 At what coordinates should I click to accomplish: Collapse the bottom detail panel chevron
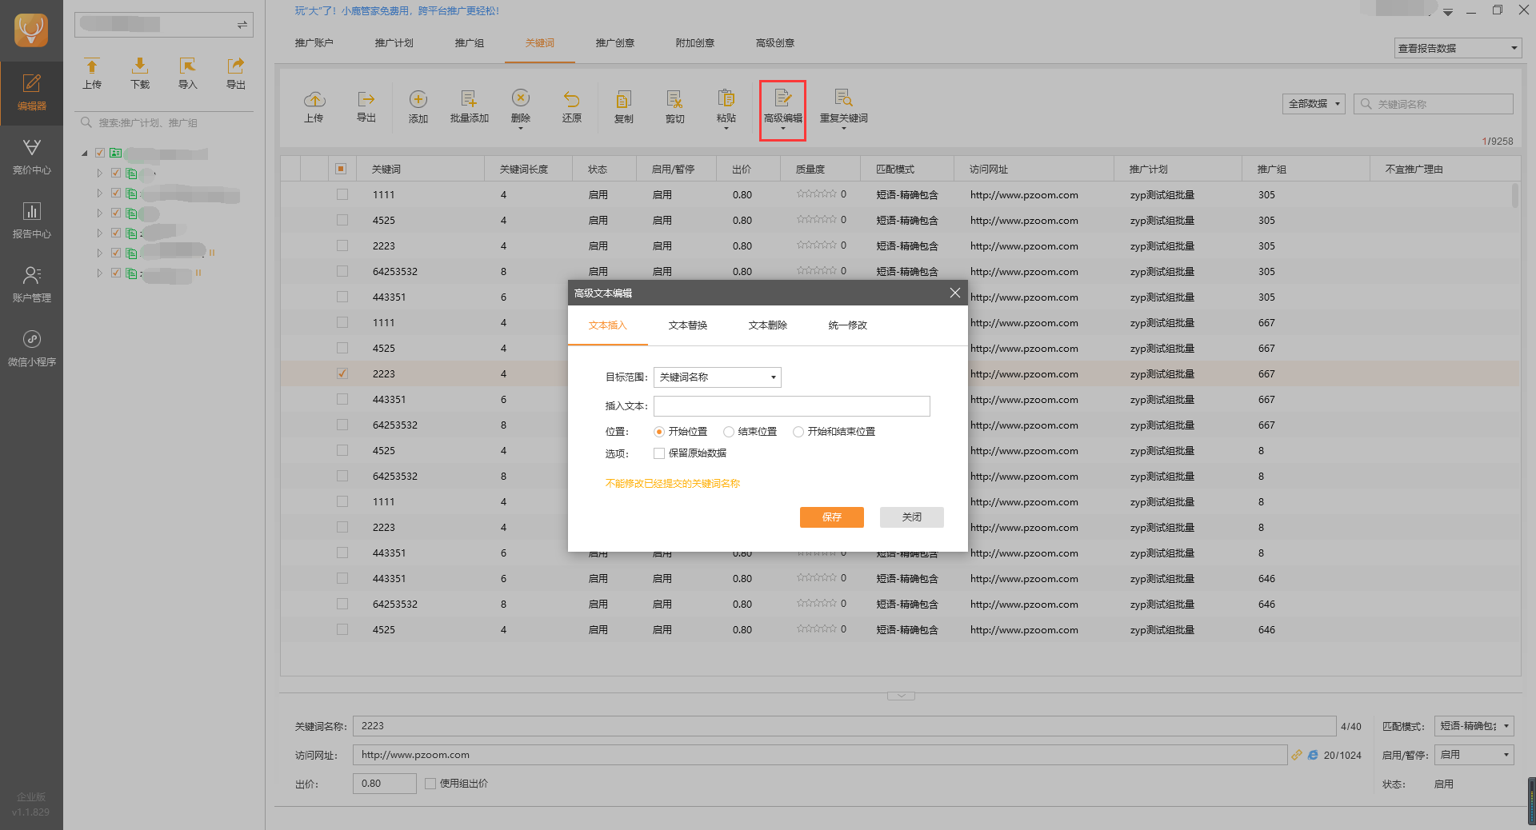(x=901, y=696)
